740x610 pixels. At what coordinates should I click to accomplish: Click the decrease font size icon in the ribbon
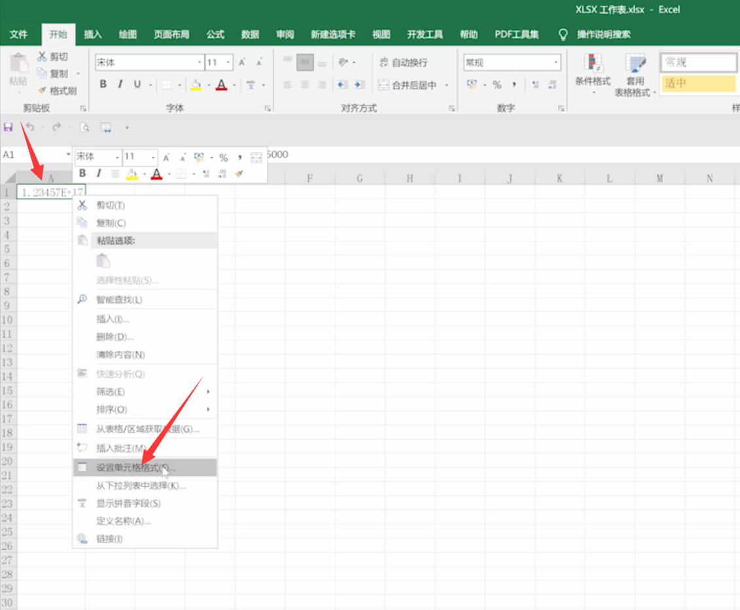[259, 62]
